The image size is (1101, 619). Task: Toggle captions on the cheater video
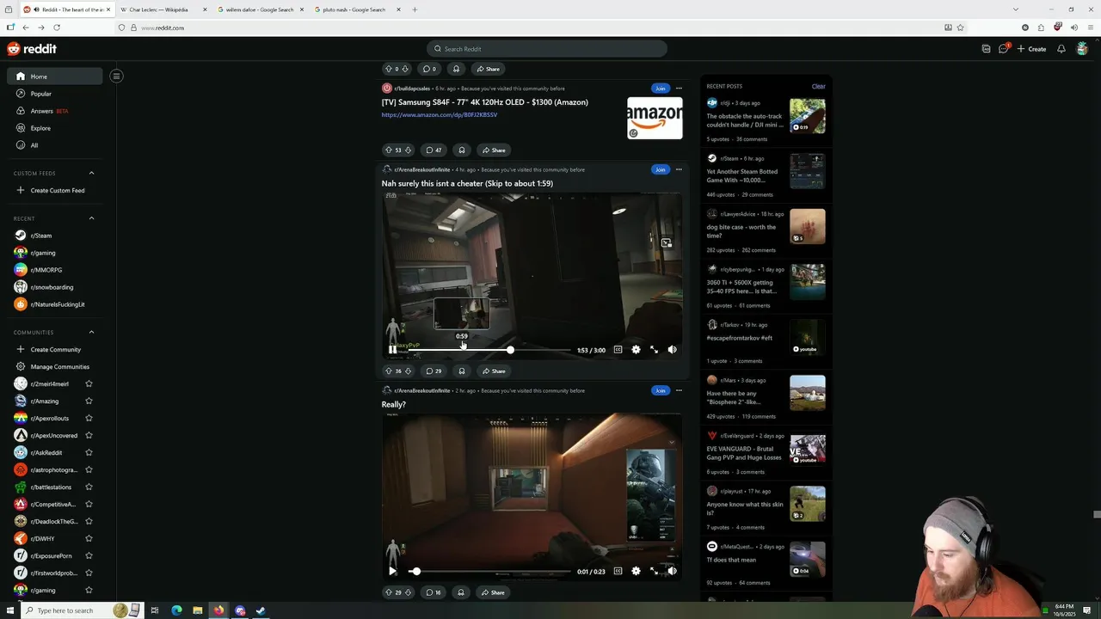618,350
